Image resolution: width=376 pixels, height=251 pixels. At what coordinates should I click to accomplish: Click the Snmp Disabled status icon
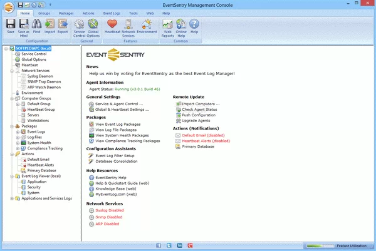[91, 217]
